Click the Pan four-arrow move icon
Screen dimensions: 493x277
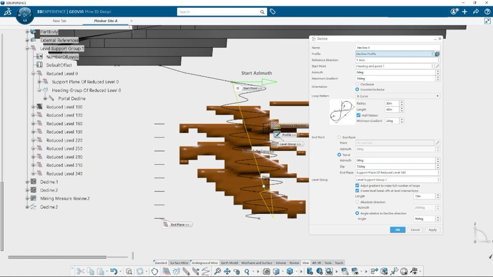[x=227, y=271]
